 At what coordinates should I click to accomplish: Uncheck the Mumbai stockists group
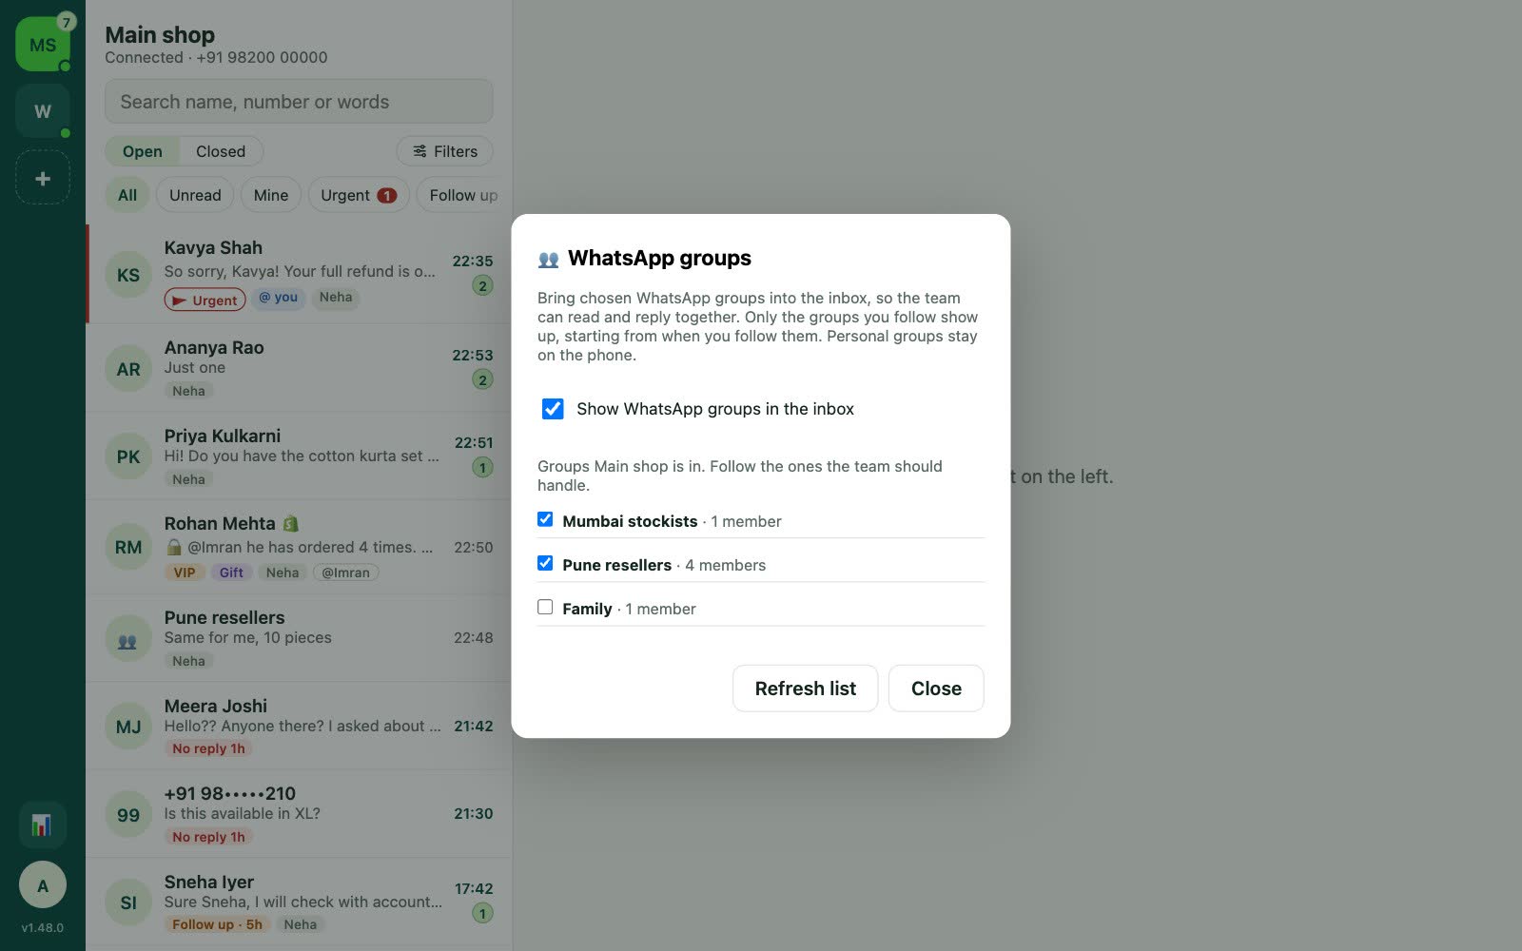point(545,519)
